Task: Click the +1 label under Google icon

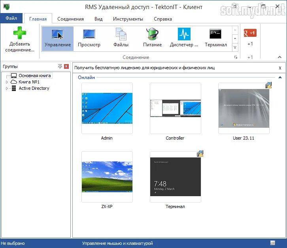Action: (250, 44)
